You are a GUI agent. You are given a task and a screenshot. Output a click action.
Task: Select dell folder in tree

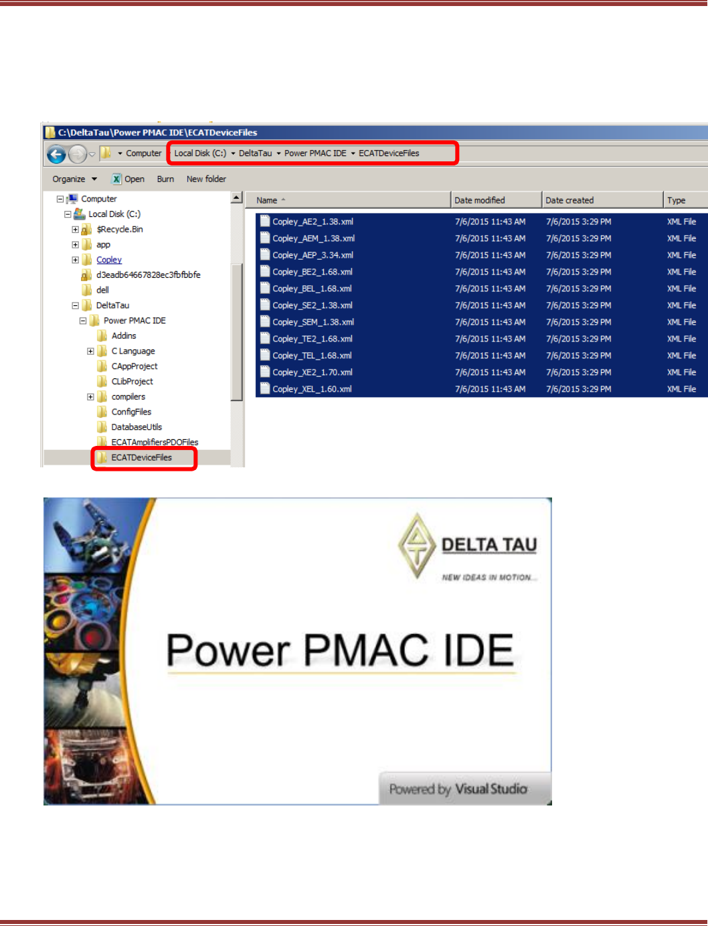[102, 290]
